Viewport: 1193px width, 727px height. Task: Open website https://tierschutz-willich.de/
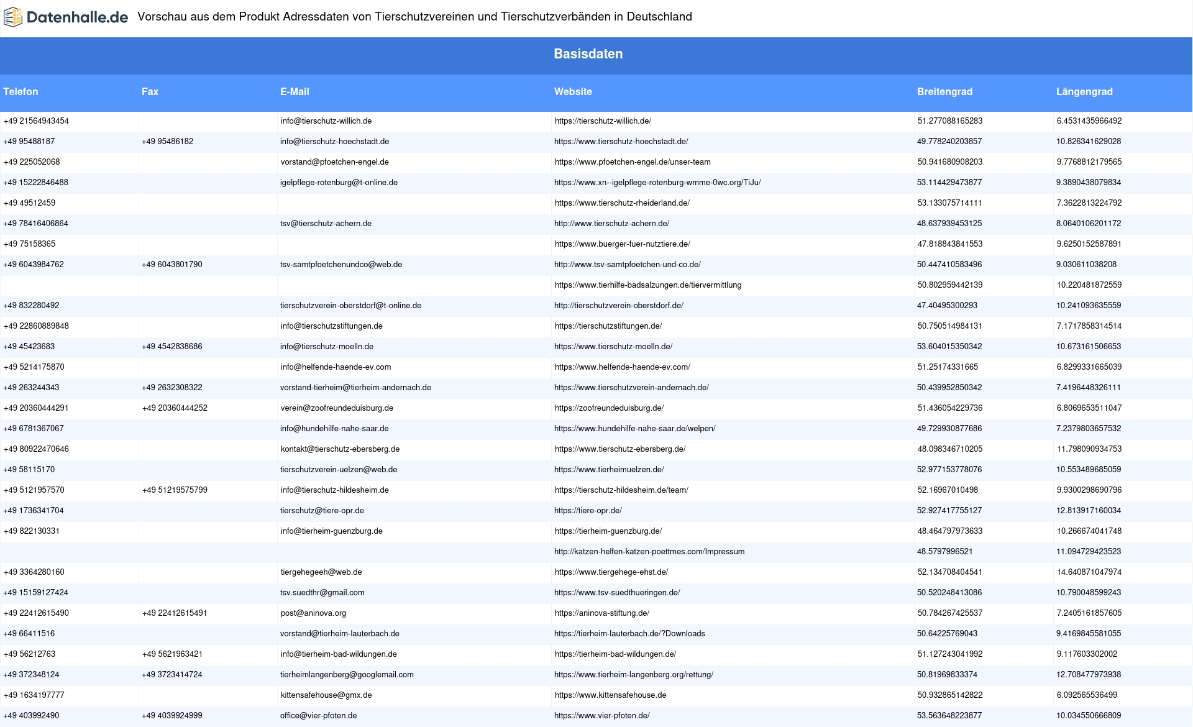pyautogui.click(x=603, y=121)
